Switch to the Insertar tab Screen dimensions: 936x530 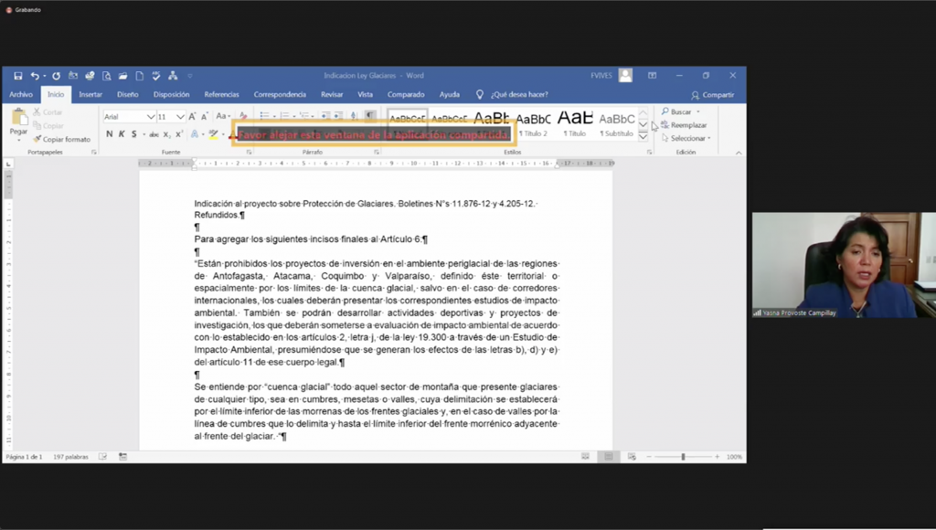pyautogui.click(x=90, y=94)
